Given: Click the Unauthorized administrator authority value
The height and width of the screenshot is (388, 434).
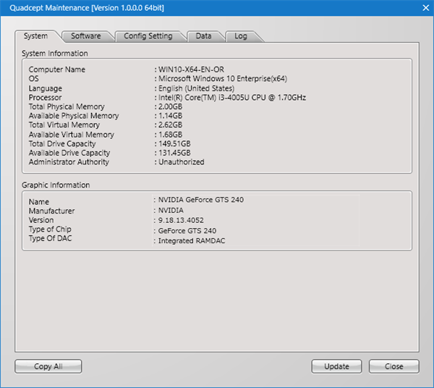Looking at the screenshot, I should pos(181,162).
